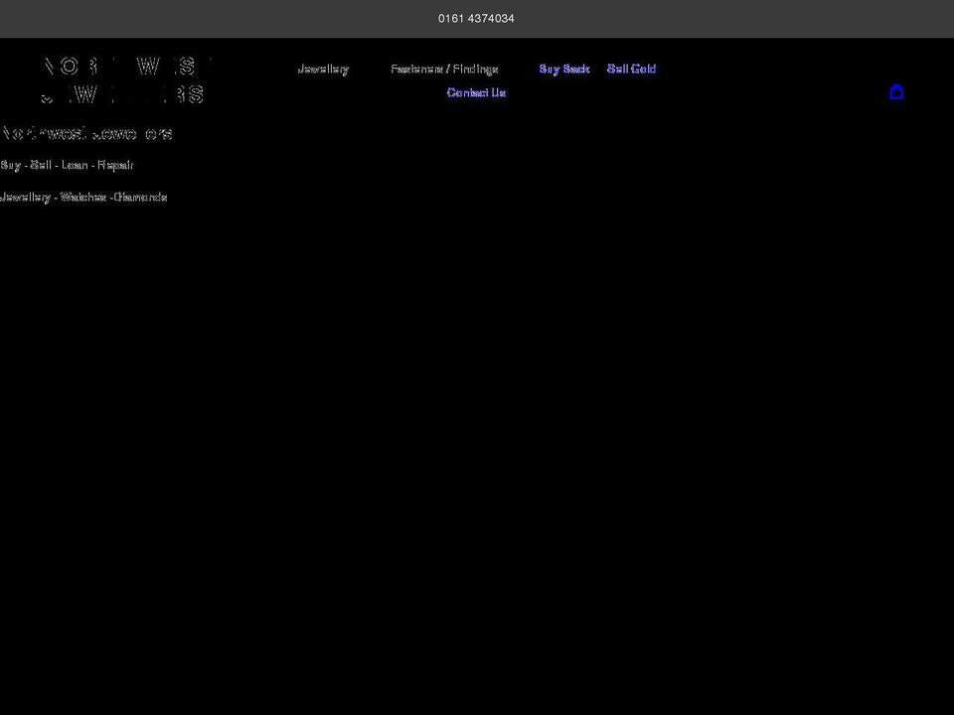Click the 'Jewellery - Watches - Diamonds' text
This screenshot has height=715, width=954.
coord(83,197)
